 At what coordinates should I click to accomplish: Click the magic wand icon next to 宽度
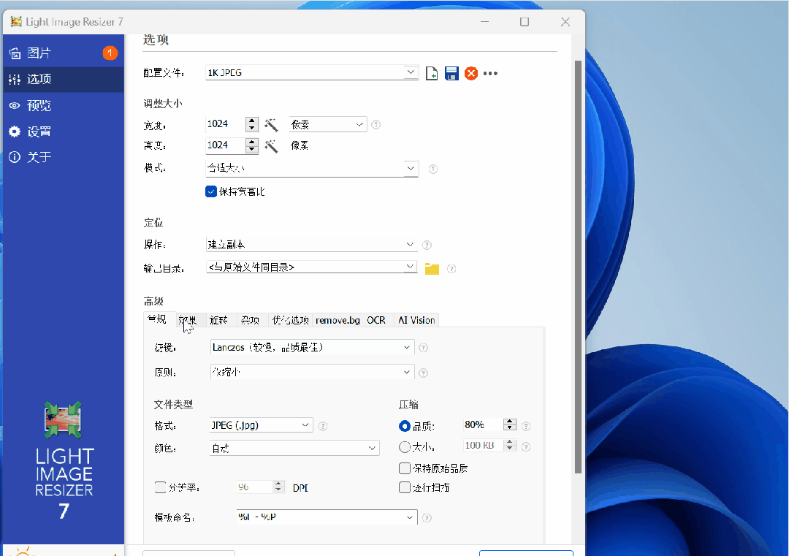(270, 124)
